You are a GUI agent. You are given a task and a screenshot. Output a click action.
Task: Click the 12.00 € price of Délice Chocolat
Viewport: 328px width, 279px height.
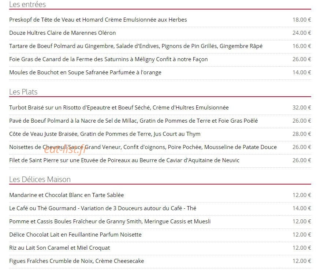(302, 234)
